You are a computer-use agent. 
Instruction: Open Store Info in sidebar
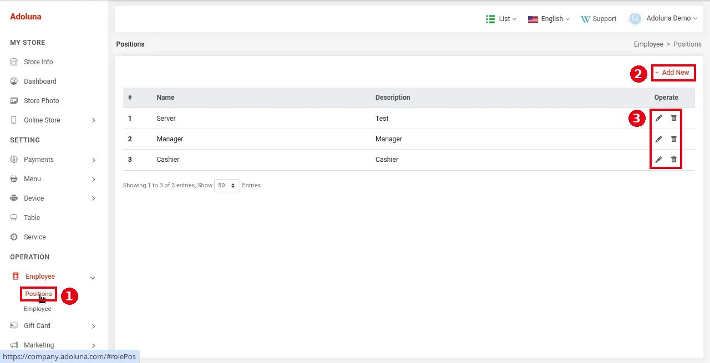point(38,62)
